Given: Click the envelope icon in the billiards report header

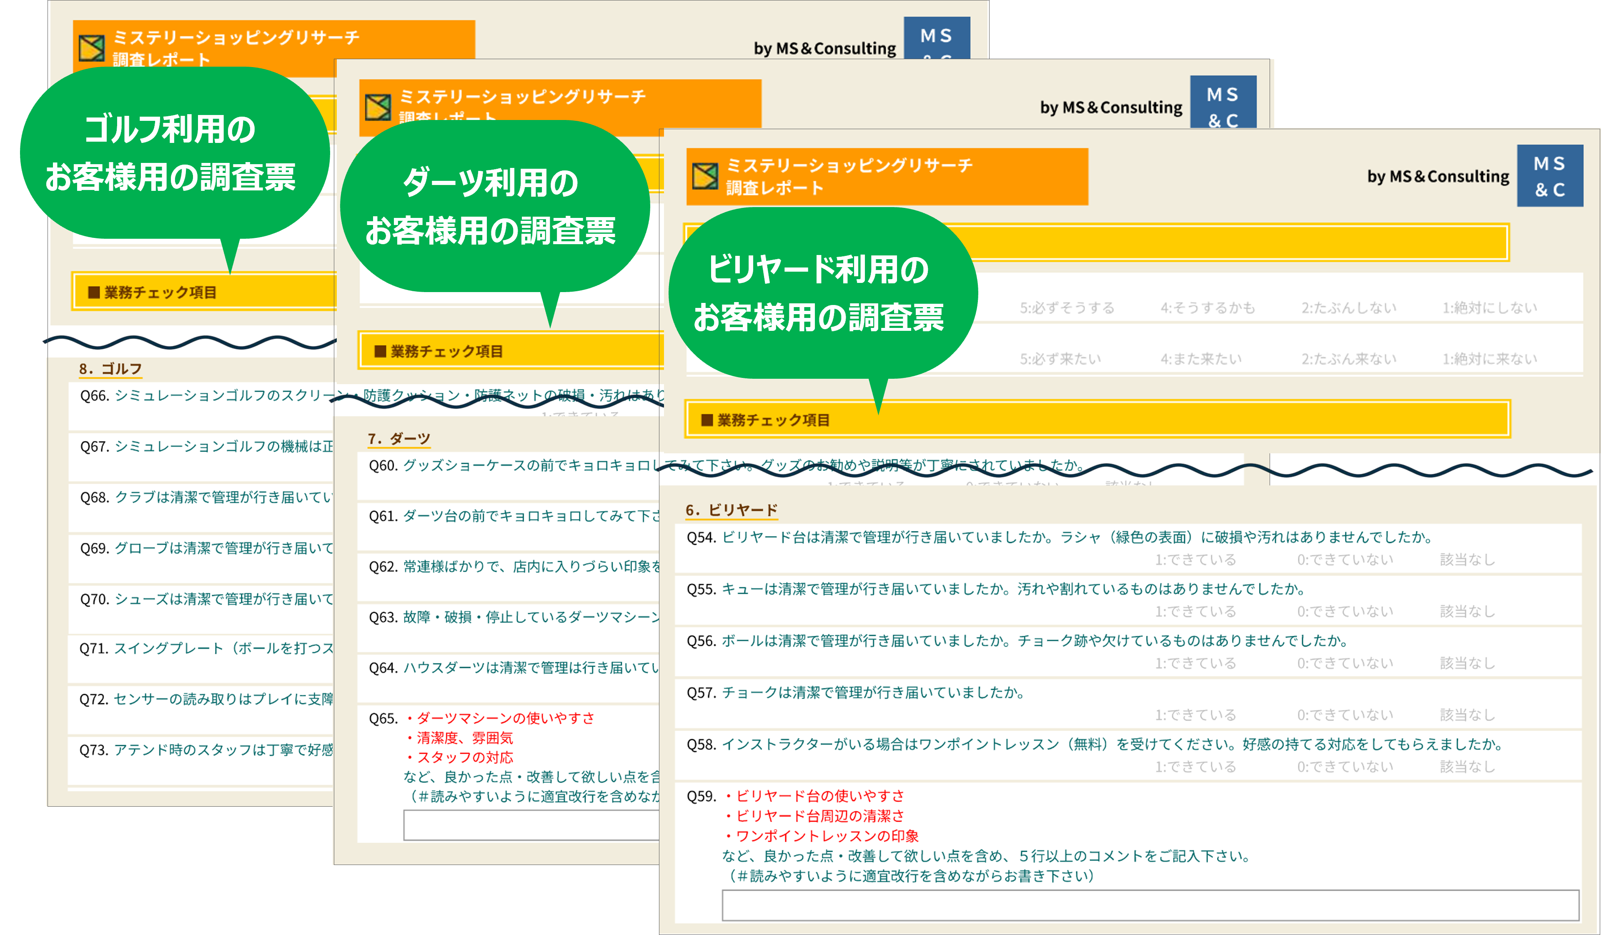Looking at the screenshot, I should tap(705, 177).
